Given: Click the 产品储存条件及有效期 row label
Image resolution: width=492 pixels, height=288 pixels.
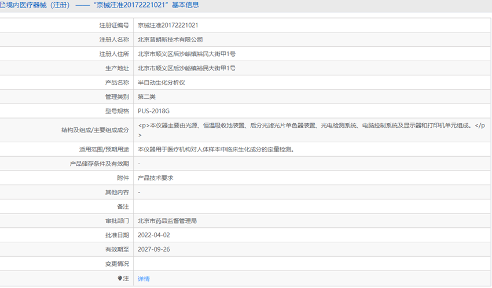Looking at the screenshot, I should coord(99,164).
